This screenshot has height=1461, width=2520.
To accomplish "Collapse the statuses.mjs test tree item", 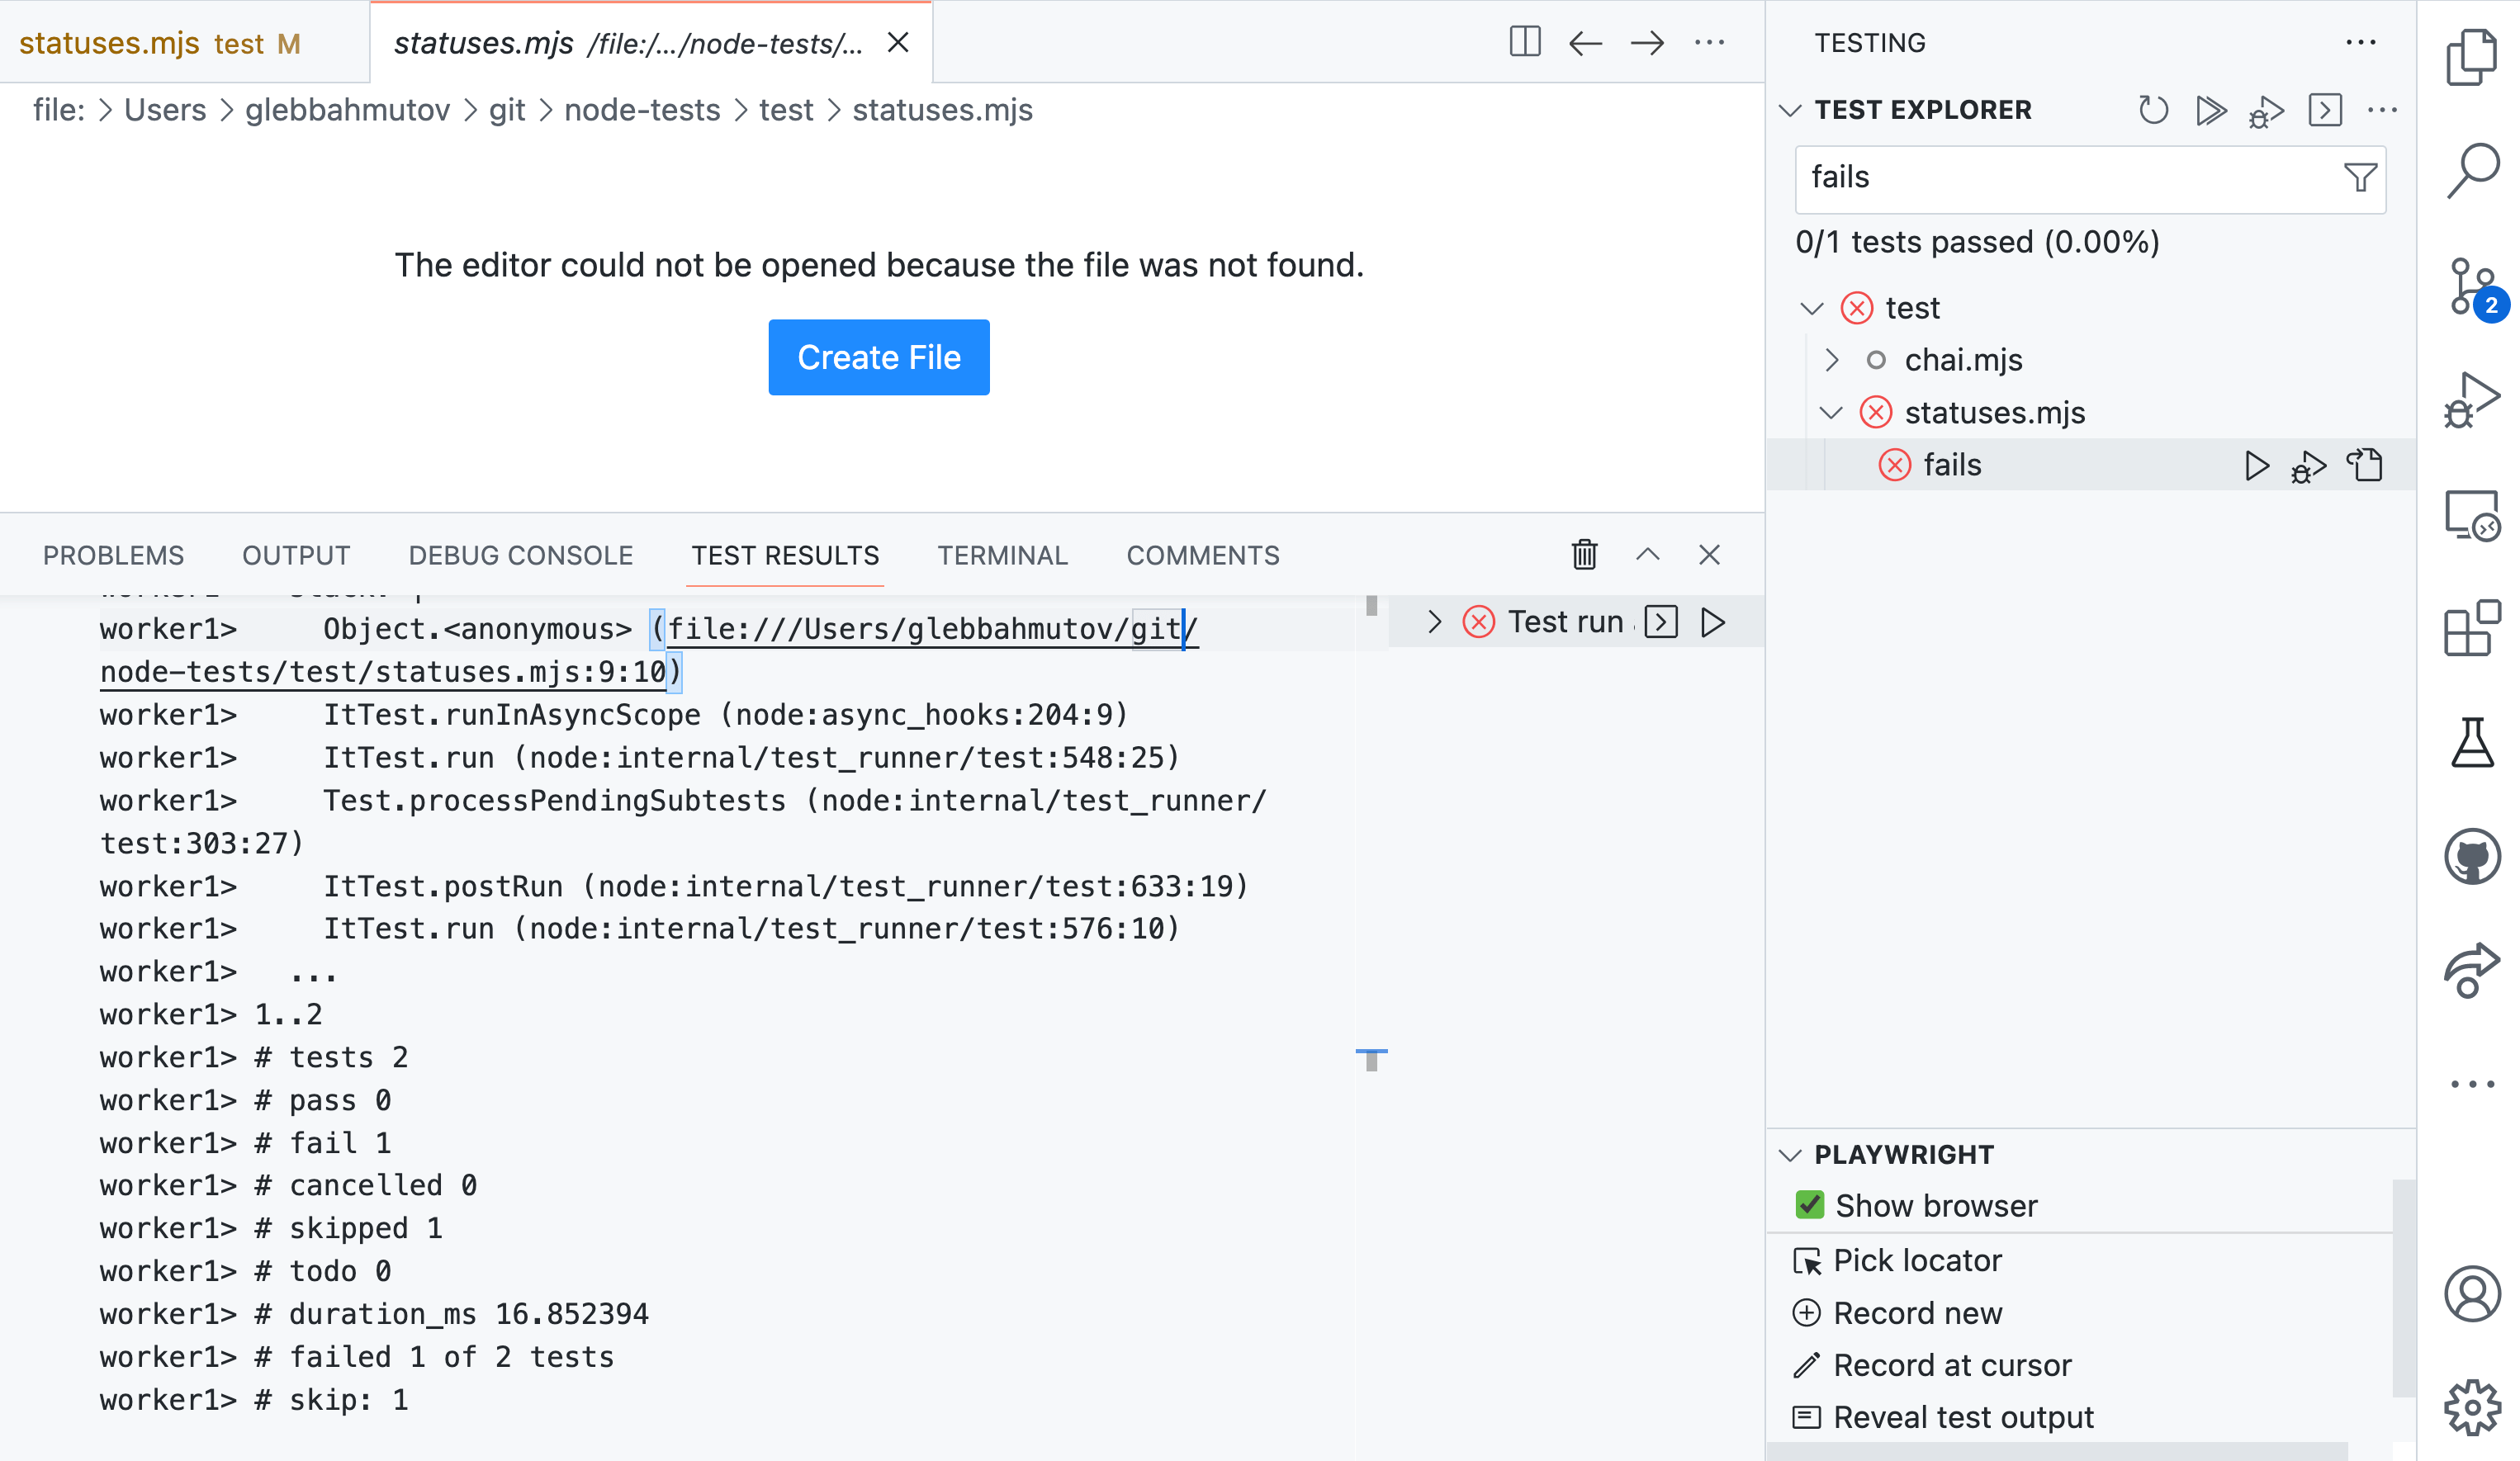I will tap(1833, 412).
